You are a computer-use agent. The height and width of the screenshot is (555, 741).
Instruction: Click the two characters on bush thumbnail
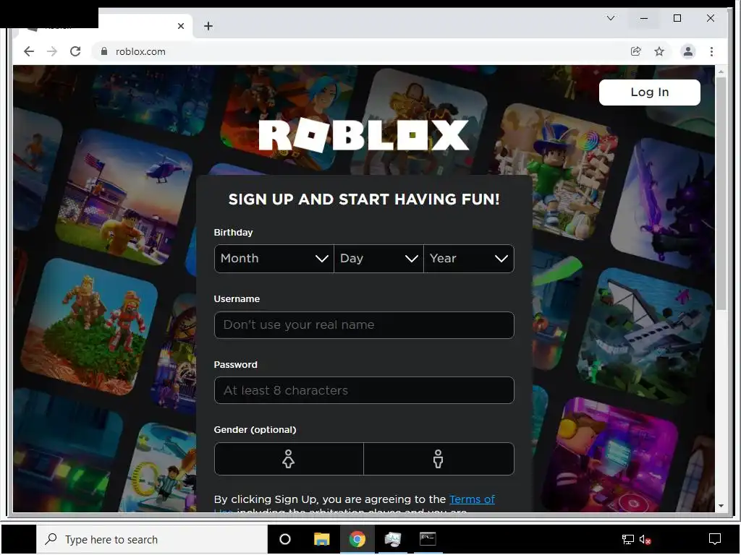89,327
